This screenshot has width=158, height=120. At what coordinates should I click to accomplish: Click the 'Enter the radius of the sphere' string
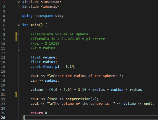85,76
